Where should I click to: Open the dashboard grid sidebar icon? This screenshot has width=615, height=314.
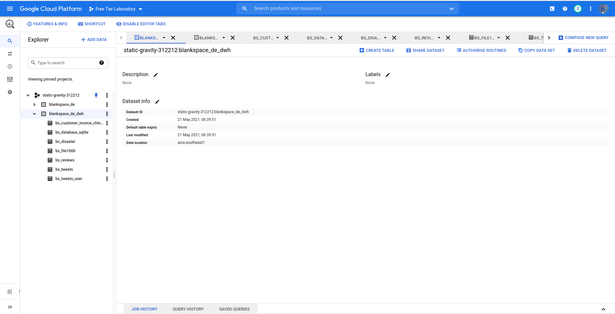(x=10, y=79)
